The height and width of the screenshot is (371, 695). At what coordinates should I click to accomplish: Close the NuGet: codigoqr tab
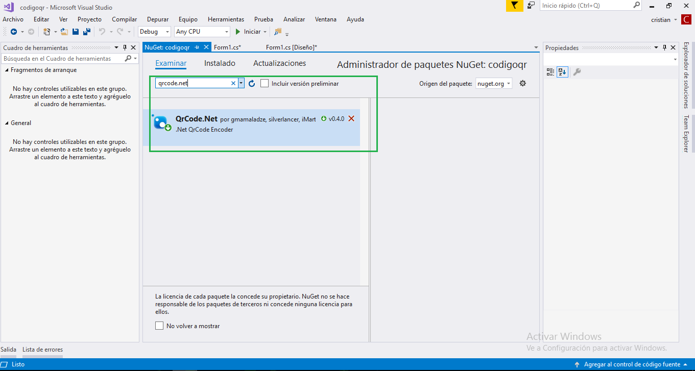pos(206,47)
